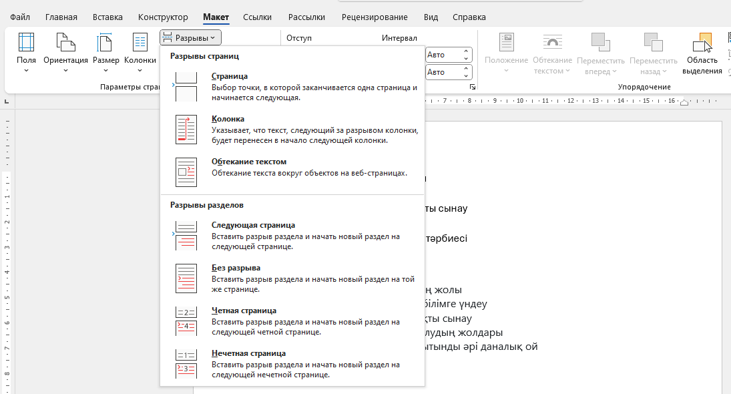This screenshot has height=394, width=731.
Task: Switch to the Рецензирование tab
Action: coord(375,17)
